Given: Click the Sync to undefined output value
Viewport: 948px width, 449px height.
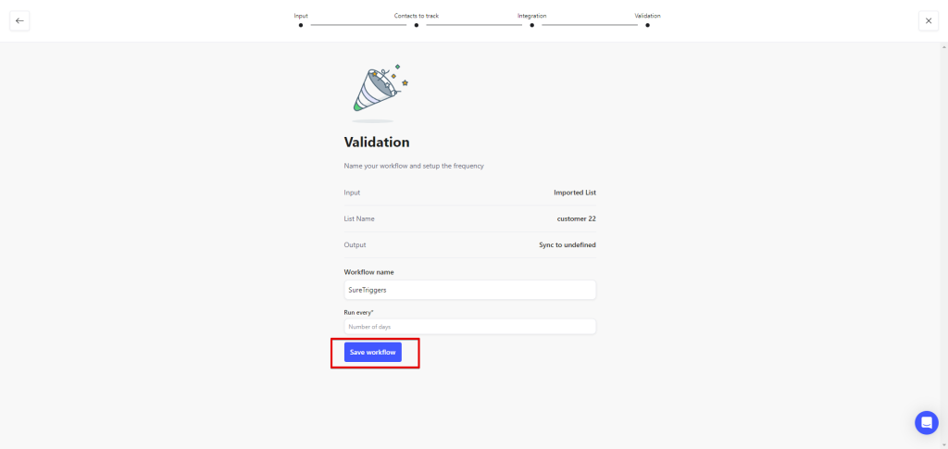Looking at the screenshot, I should click(567, 244).
